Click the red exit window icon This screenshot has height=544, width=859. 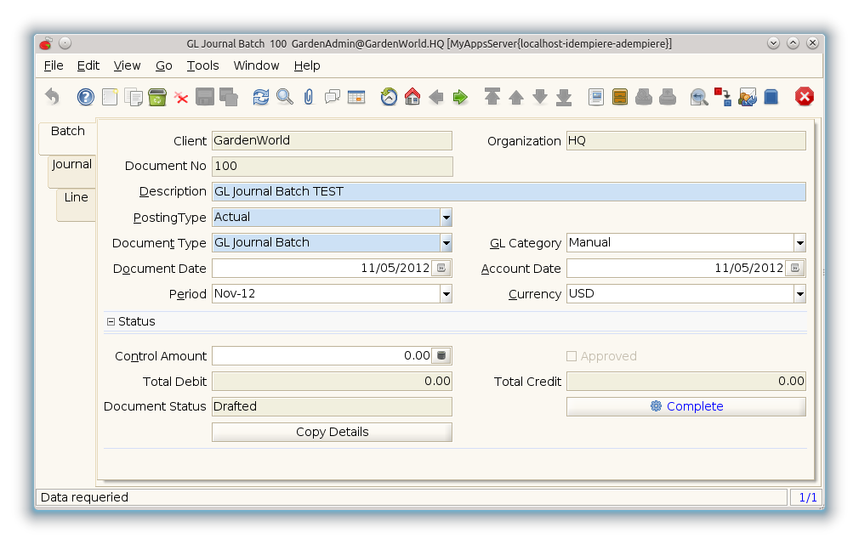pos(805,97)
